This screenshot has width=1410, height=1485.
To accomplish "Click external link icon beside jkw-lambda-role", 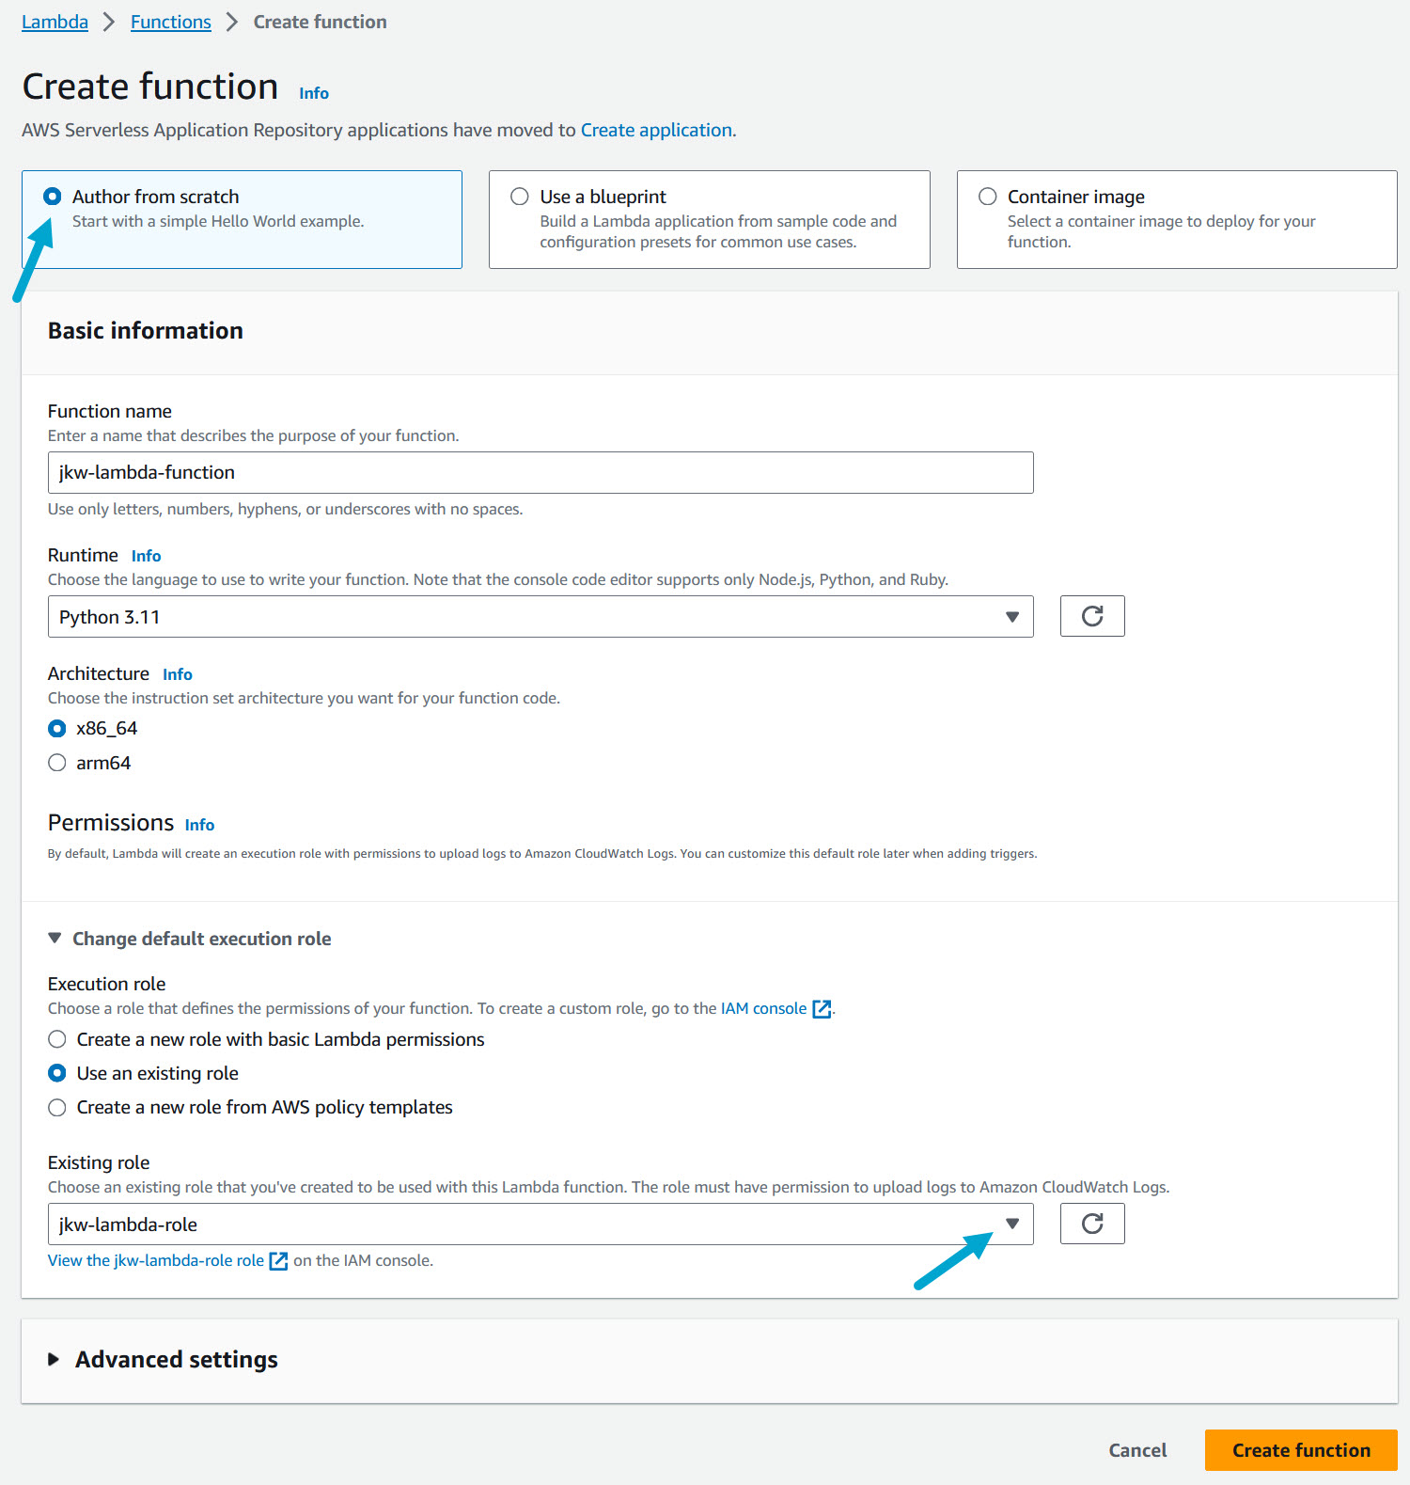I will point(278,1261).
